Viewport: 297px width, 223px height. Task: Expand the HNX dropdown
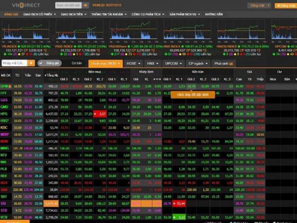pyautogui.click(x=153, y=64)
